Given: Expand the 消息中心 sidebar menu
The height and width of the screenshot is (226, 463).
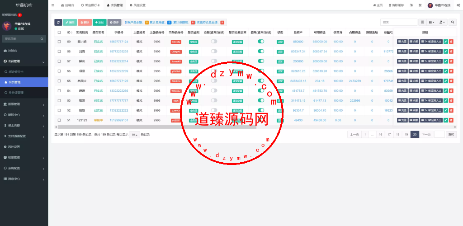Looking at the screenshot, I should point(24,179).
